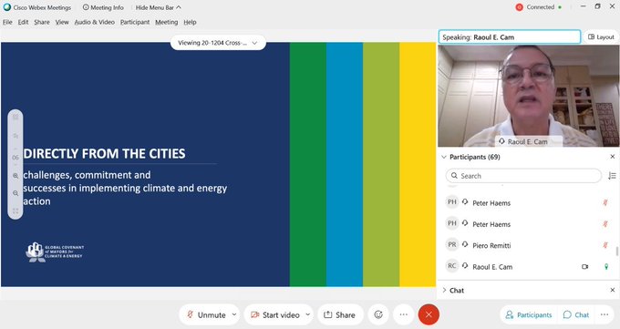620x329 pixels.
Task: Click the sort participants list icon
Action: pos(612,176)
